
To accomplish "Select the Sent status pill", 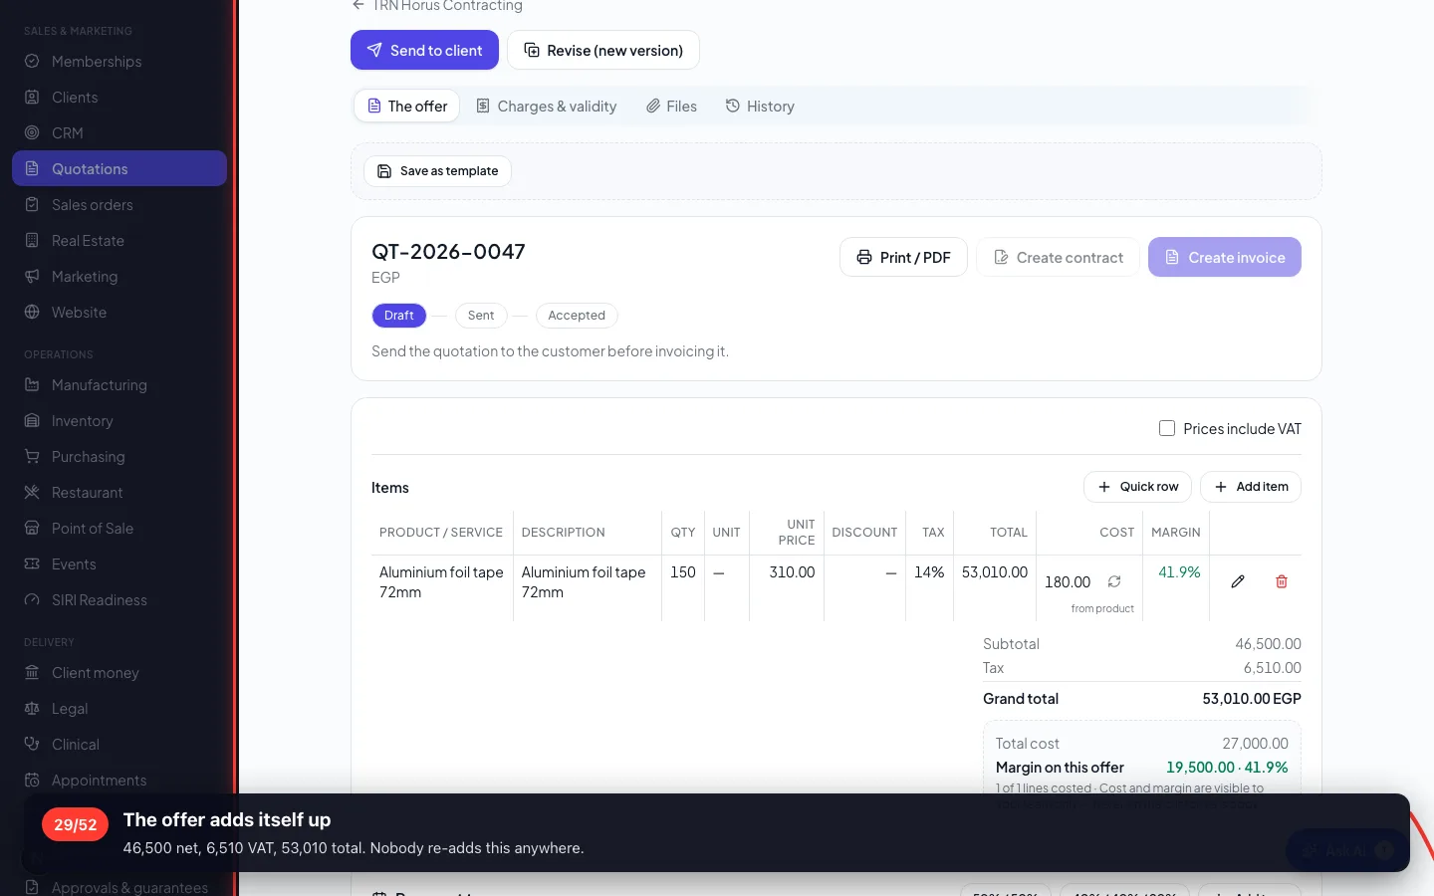I will point(481,316).
